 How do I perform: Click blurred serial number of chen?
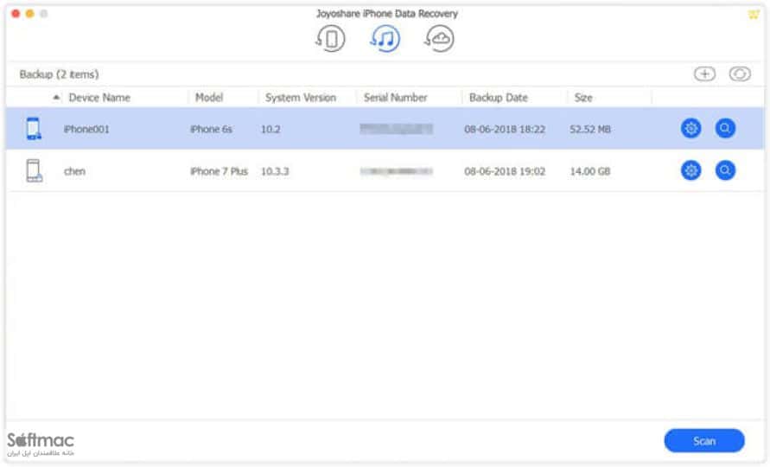pos(397,171)
